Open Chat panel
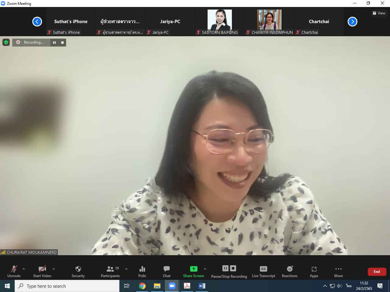This screenshot has width=390, height=292. (167, 271)
